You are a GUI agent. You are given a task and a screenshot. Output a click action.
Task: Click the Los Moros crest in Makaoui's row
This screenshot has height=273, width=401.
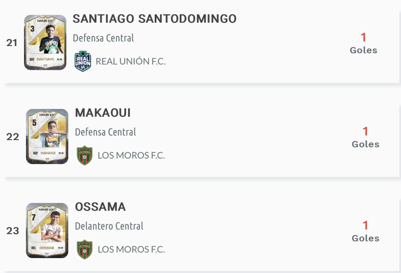(85, 155)
